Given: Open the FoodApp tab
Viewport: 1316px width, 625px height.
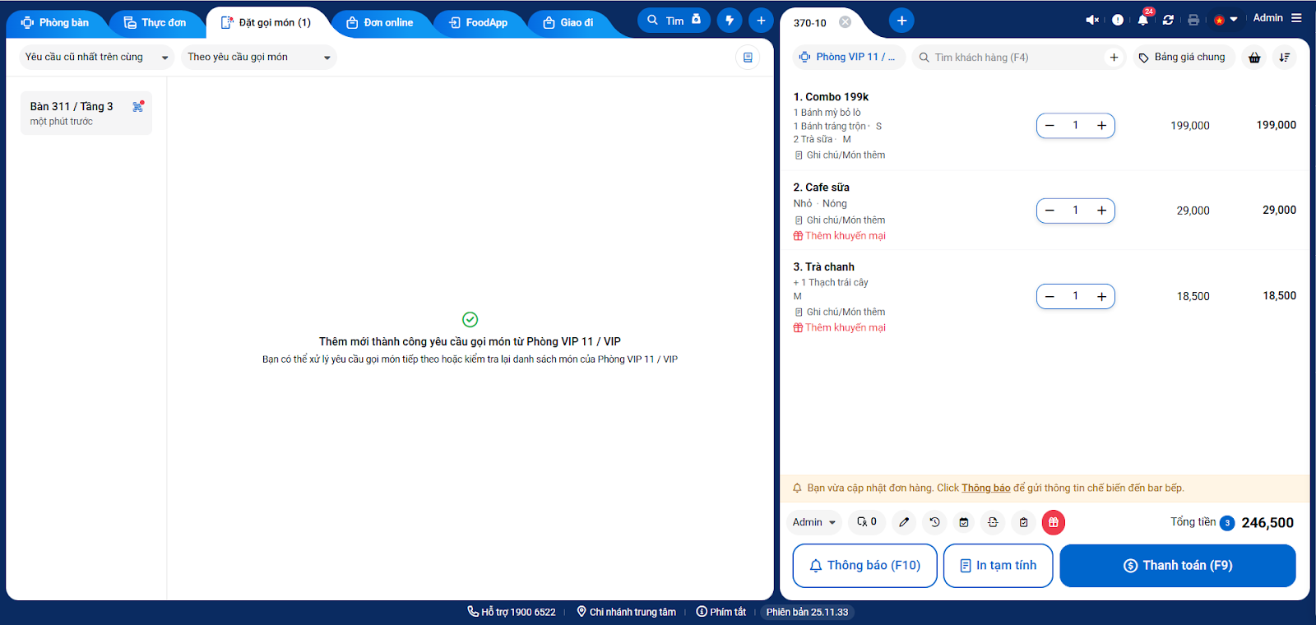Looking at the screenshot, I should click(x=478, y=23).
